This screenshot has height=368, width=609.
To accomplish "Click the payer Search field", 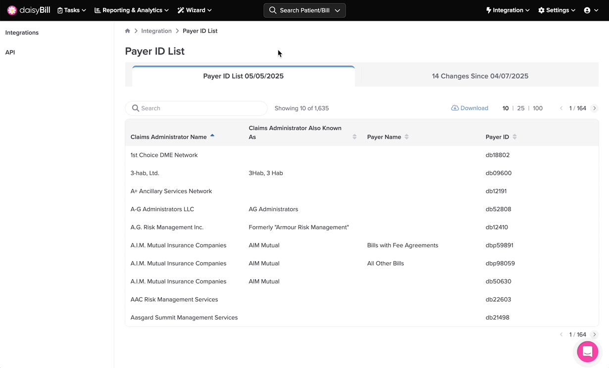I will [196, 108].
